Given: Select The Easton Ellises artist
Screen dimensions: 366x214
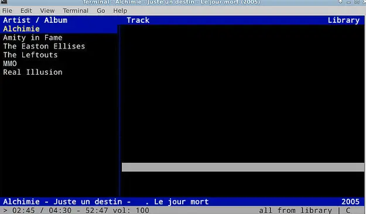Looking at the screenshot, I should (44, 46).
